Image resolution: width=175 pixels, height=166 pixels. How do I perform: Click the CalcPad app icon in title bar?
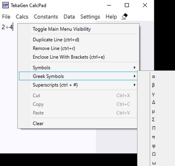pyautogui.click(x=6, y=5)
